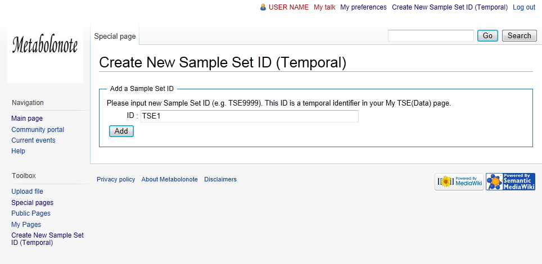
Task: Focus the Sample Set ID text field
Action: pyautogui.click(x=249, y=116)
